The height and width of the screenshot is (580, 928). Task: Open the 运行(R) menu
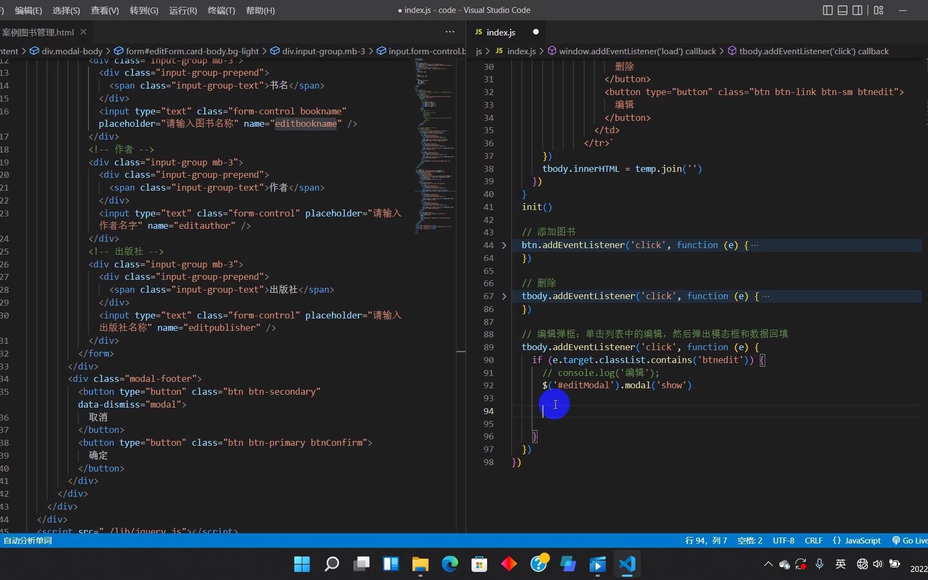(183, 10)
